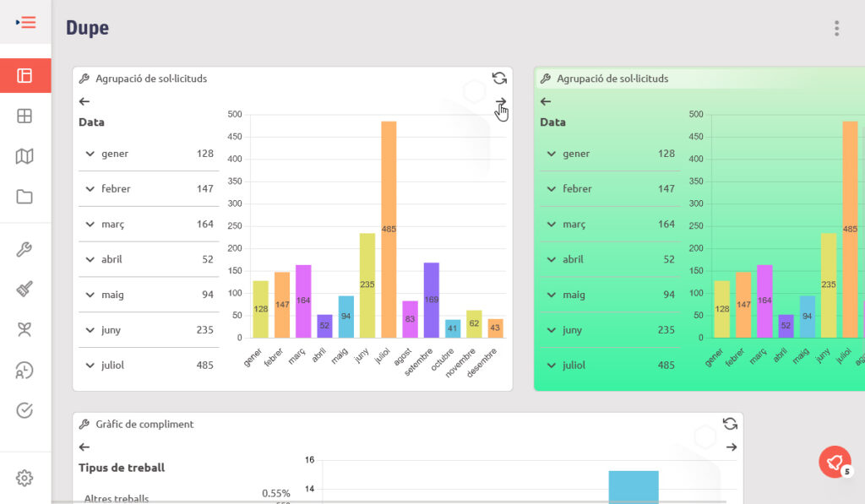
Task: Select the active dashboard tab in the sidebar
Action: 24,76
